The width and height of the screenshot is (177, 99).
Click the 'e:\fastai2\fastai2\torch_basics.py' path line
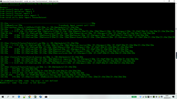coord(42,57)
